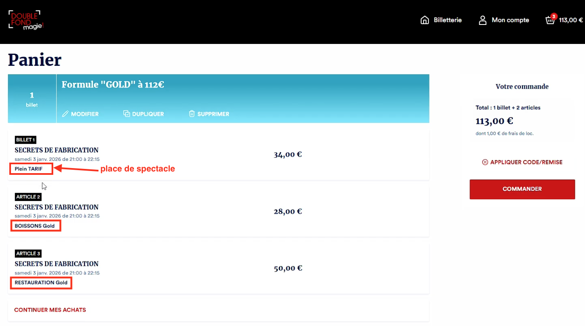Click the 113,00 € total under Votre commande
The width and height of the screenshot is (585, 326).
click(x=494, y=121)
